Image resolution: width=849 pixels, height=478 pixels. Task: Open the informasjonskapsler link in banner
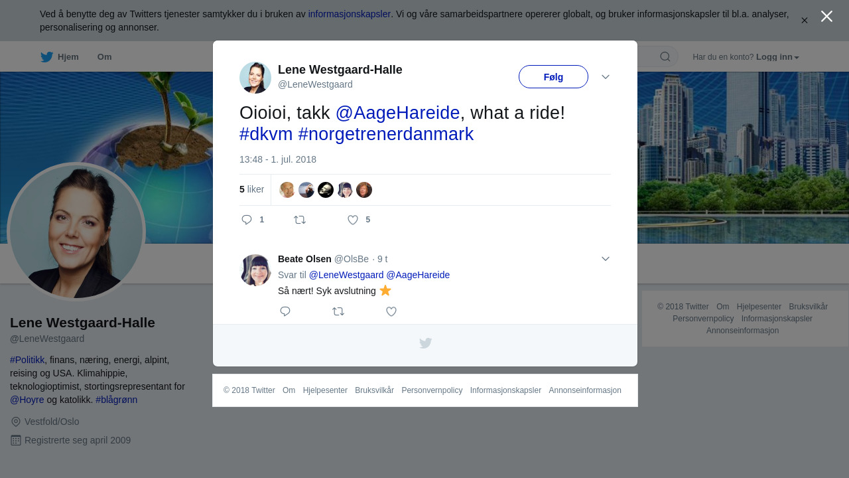click(350, 14)
